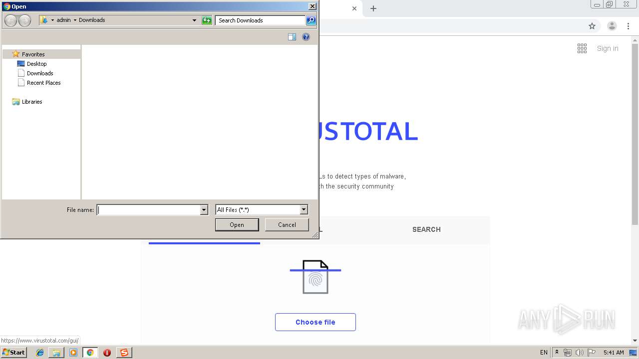This screenshot has width=639, height=359.
Task: Click the admin breadcrumb segment
Action: tap(64, 20)
